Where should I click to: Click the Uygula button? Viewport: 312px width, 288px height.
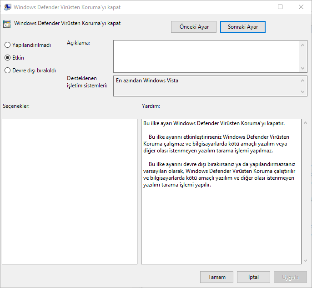tap(290, 277)
